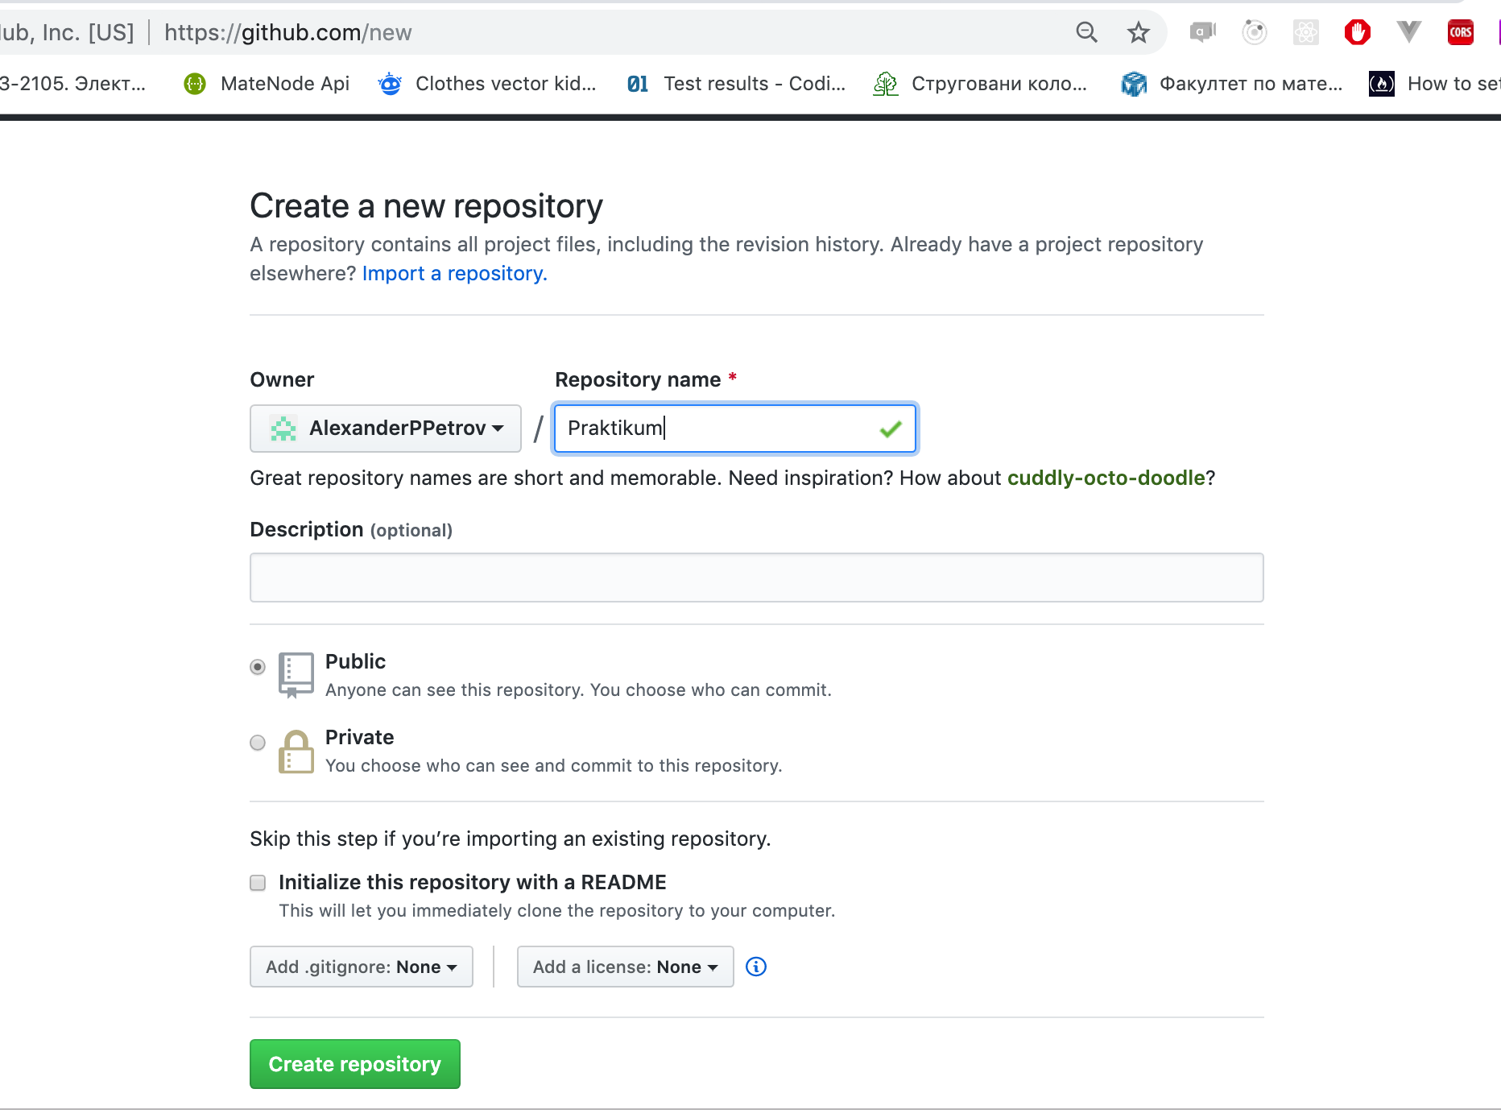Expand the Add .gitignore dropdown

click(x=362, y=967)
